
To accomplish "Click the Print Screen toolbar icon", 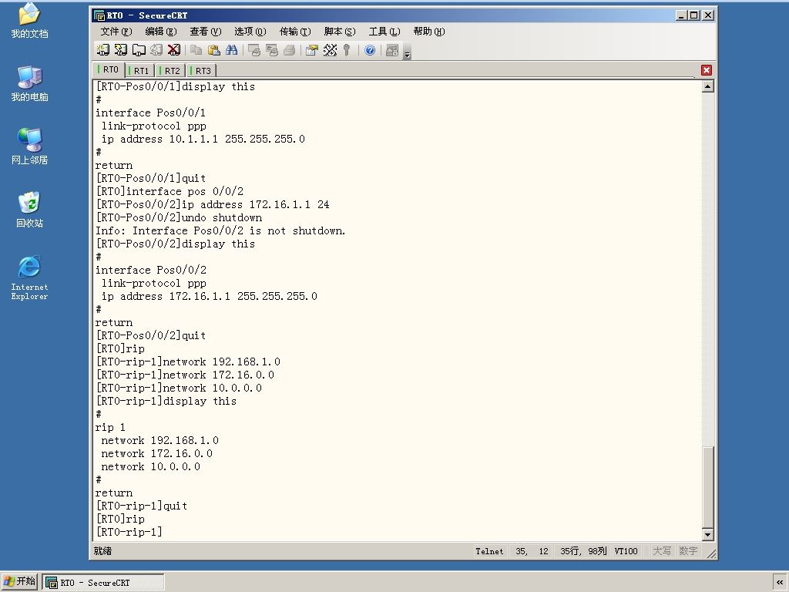I will pos(254,50).
